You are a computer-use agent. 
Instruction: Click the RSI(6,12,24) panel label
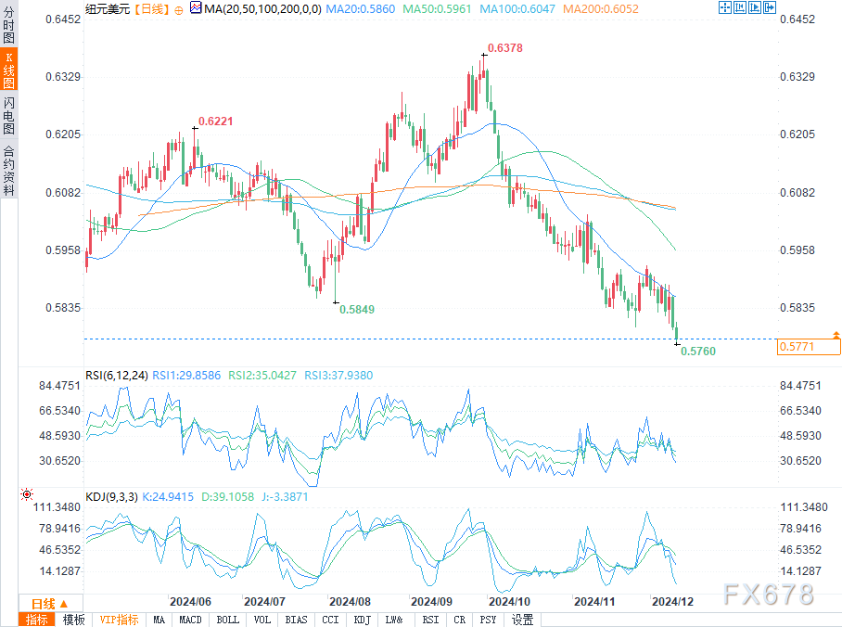coord(117,375)
